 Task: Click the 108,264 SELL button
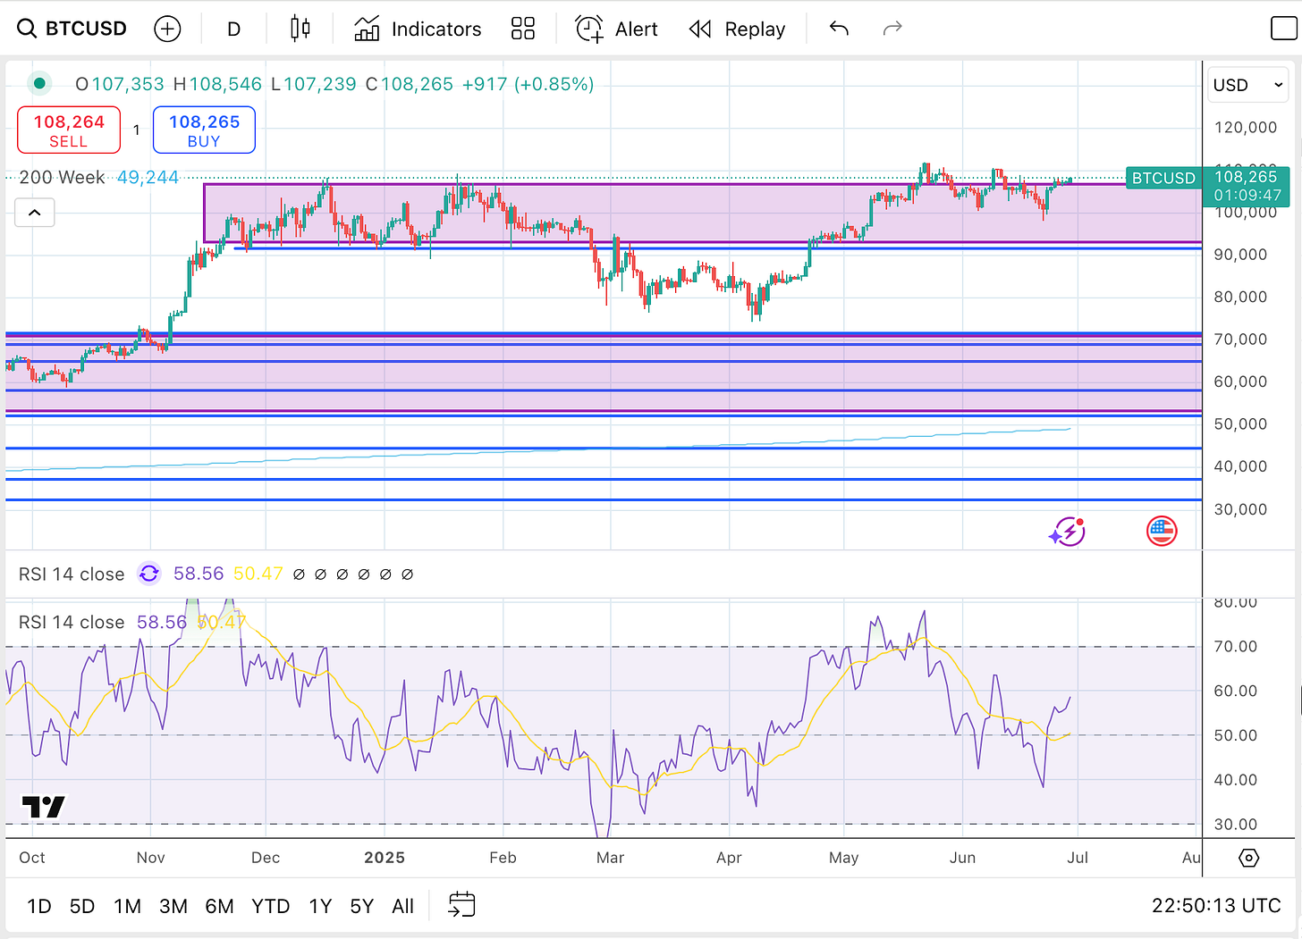click(x=69, y=130)
